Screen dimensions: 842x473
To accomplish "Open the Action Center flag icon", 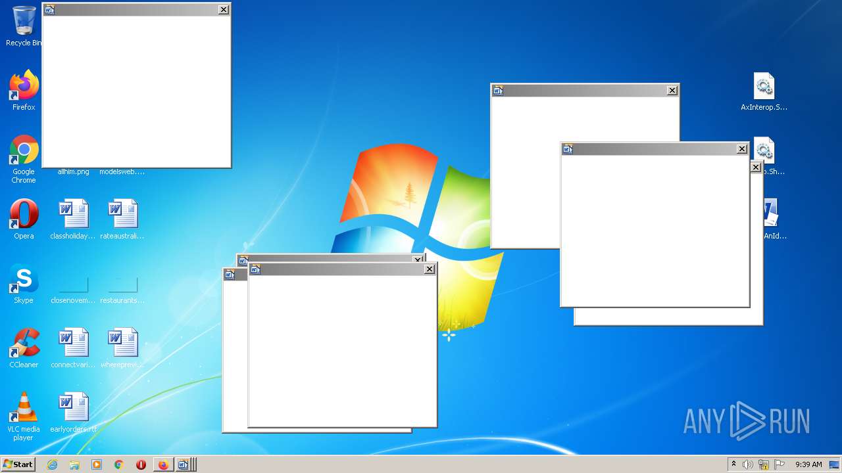I will (780, 464).
